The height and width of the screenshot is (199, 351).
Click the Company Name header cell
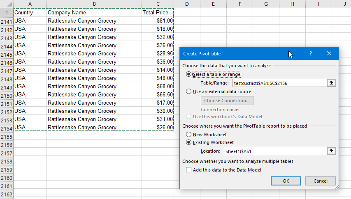tap(94, 12)
